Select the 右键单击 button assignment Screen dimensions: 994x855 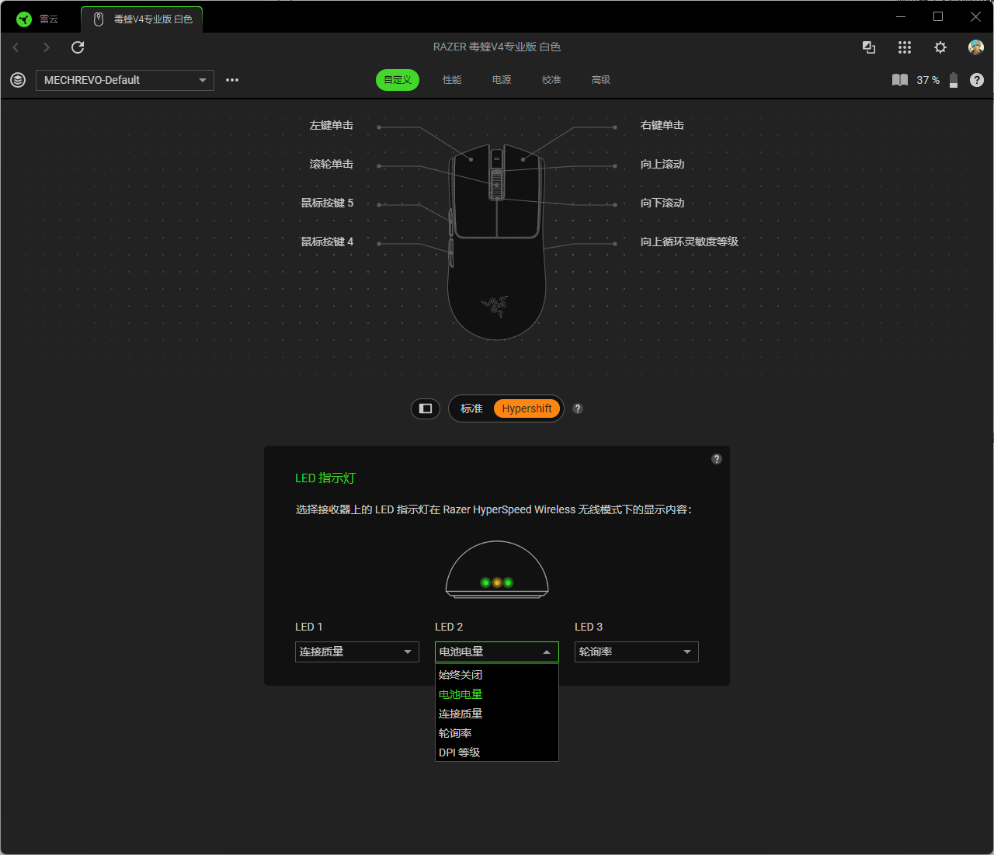pyautogui.click(x=662, y=125)
